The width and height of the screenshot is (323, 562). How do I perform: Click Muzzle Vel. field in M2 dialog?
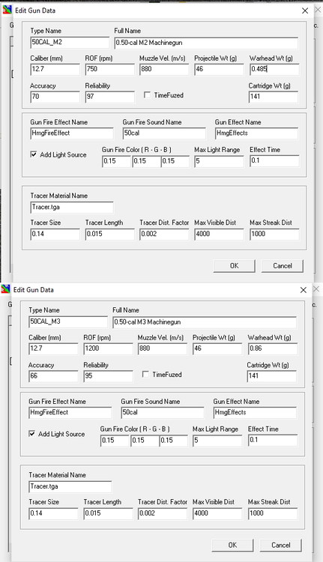[164, 69]
